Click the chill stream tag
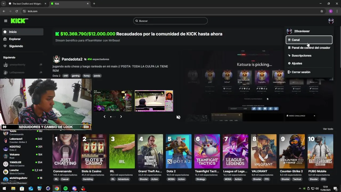The height and width of the screenshot is (192, 341). click(x=66, y=76)
